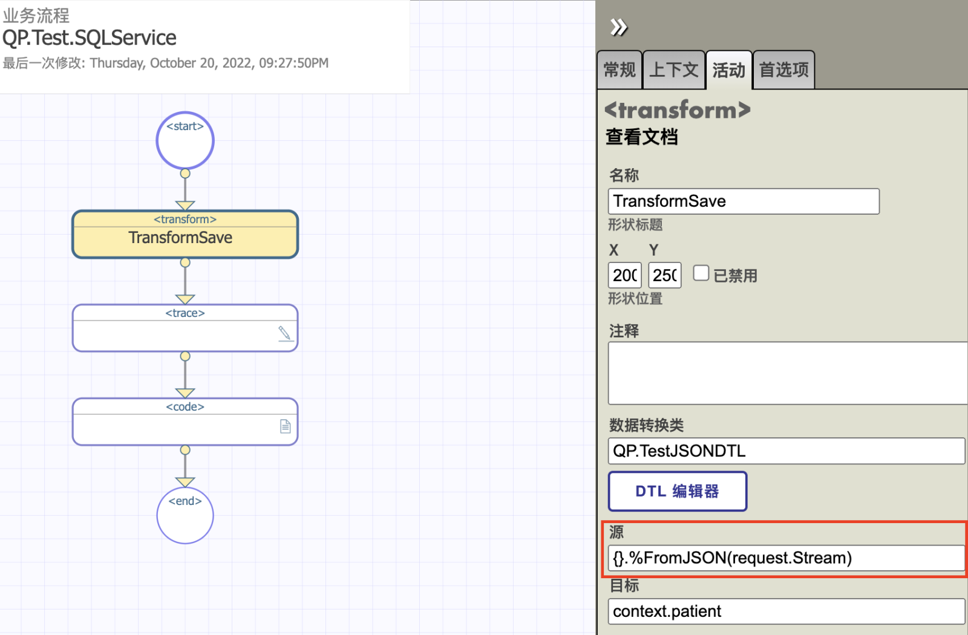Open the 查看文档 documentation link
The image size is (968, 635).
pos(641,137)
